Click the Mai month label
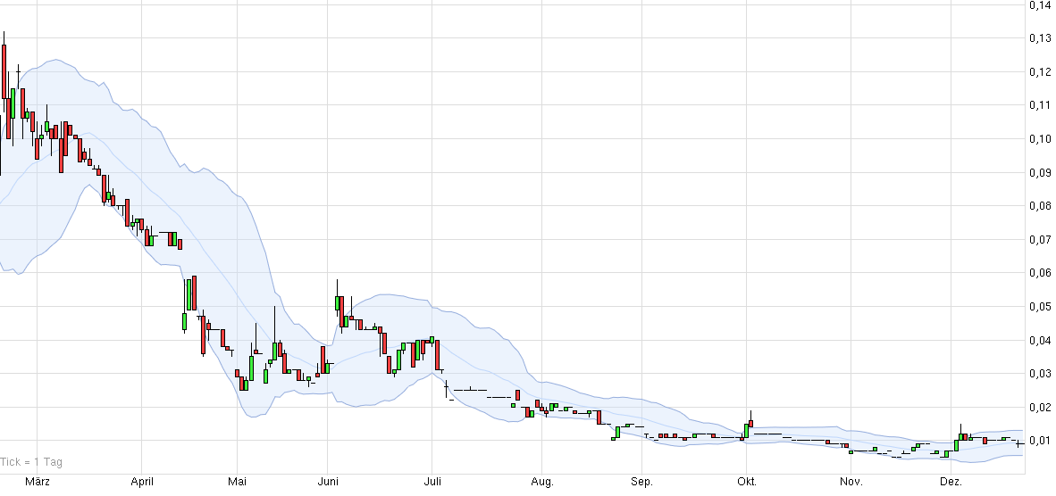Image resolution: width=1056 pixels, height=496 pixels. pyautogui.click(x=238, y=482)
